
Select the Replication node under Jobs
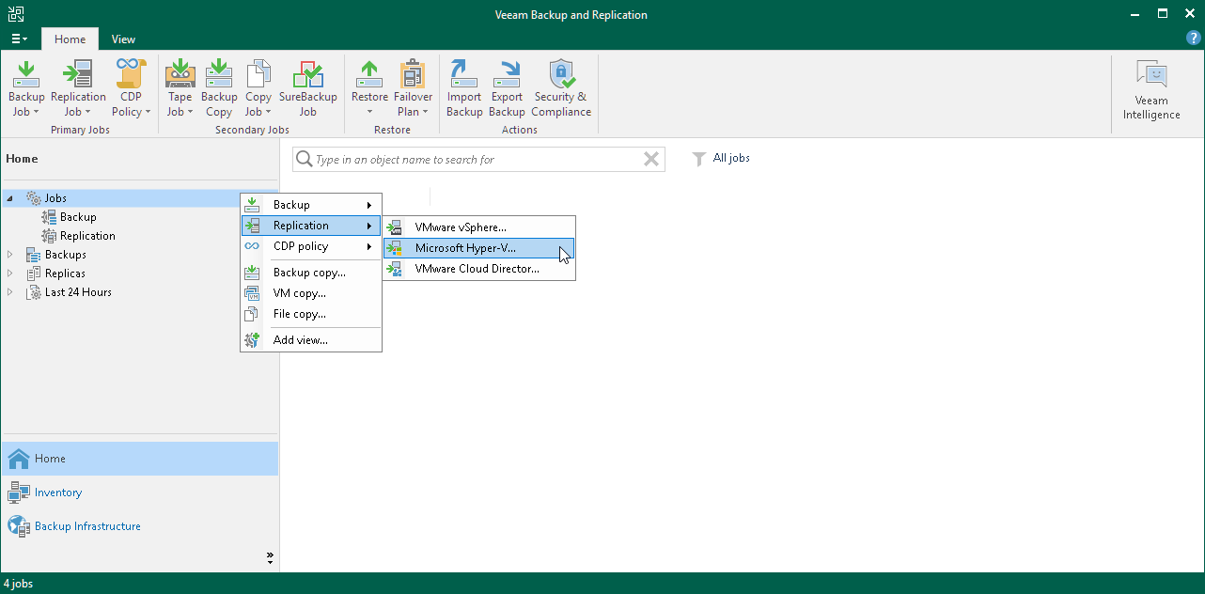[87, 236]
